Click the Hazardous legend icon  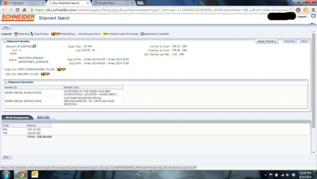[x=16, y=34]
